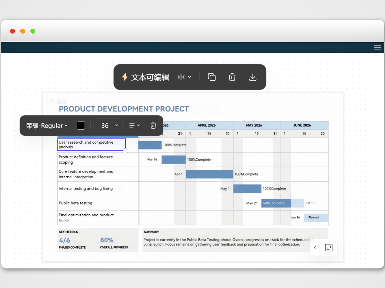Open the 荣耀-Regular font dropdown
This screenshot has width=385, height=288.
(47, 125)
